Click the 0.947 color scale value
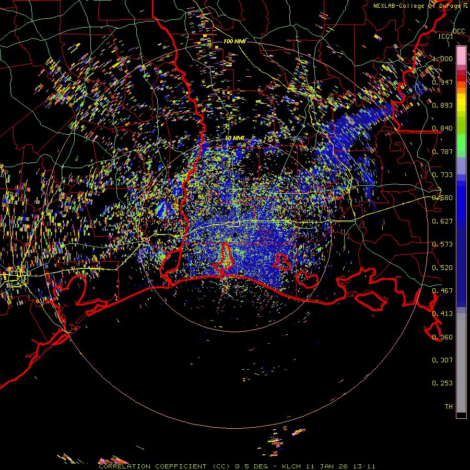The width and height of the screenshot is (470, 470). 442,82
